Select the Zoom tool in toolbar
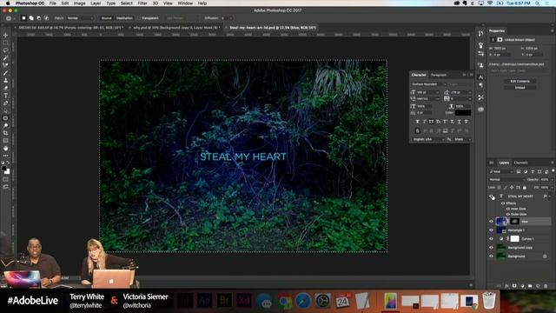Viewport: 556px width, 313px height. point(5,125)
